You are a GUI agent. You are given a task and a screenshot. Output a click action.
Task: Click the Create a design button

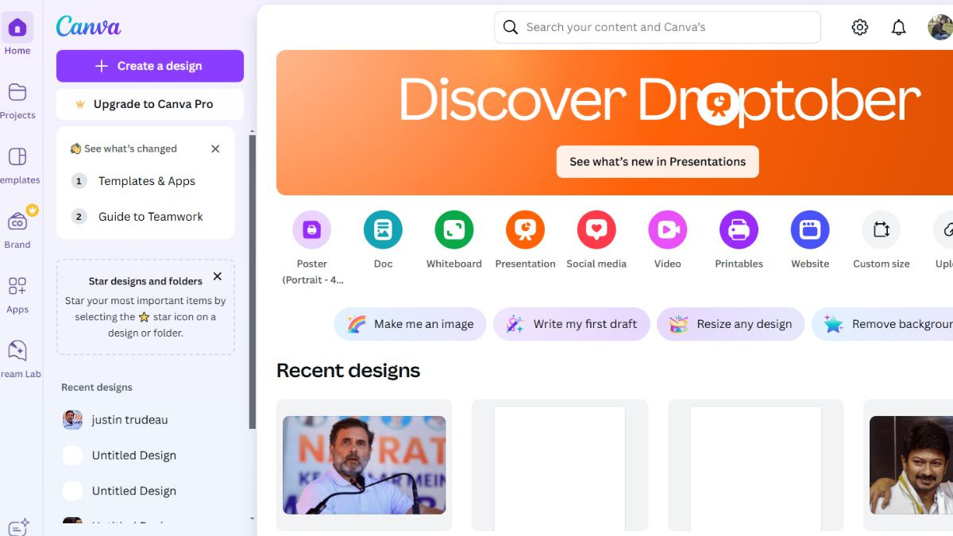(x=150, y=66)
